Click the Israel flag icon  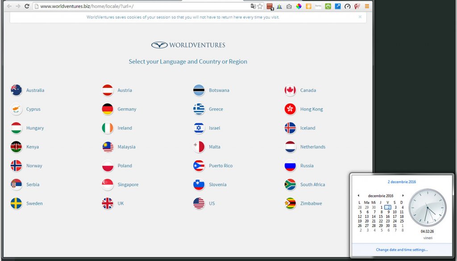(x=199, y=128)
